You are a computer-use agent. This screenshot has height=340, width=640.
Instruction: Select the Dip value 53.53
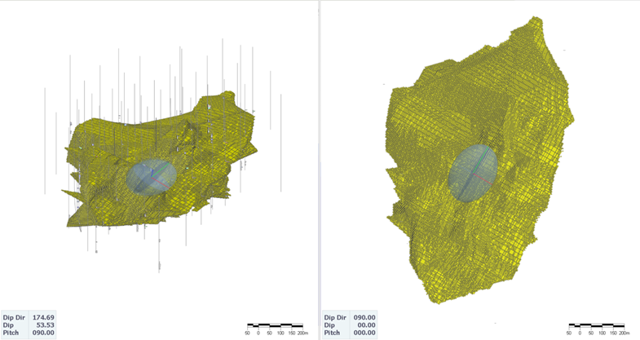46,325
